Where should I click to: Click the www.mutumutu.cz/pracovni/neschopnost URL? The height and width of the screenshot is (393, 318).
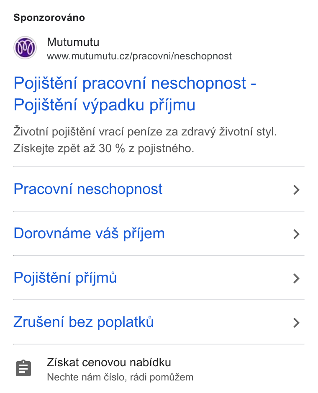[139, 56]
